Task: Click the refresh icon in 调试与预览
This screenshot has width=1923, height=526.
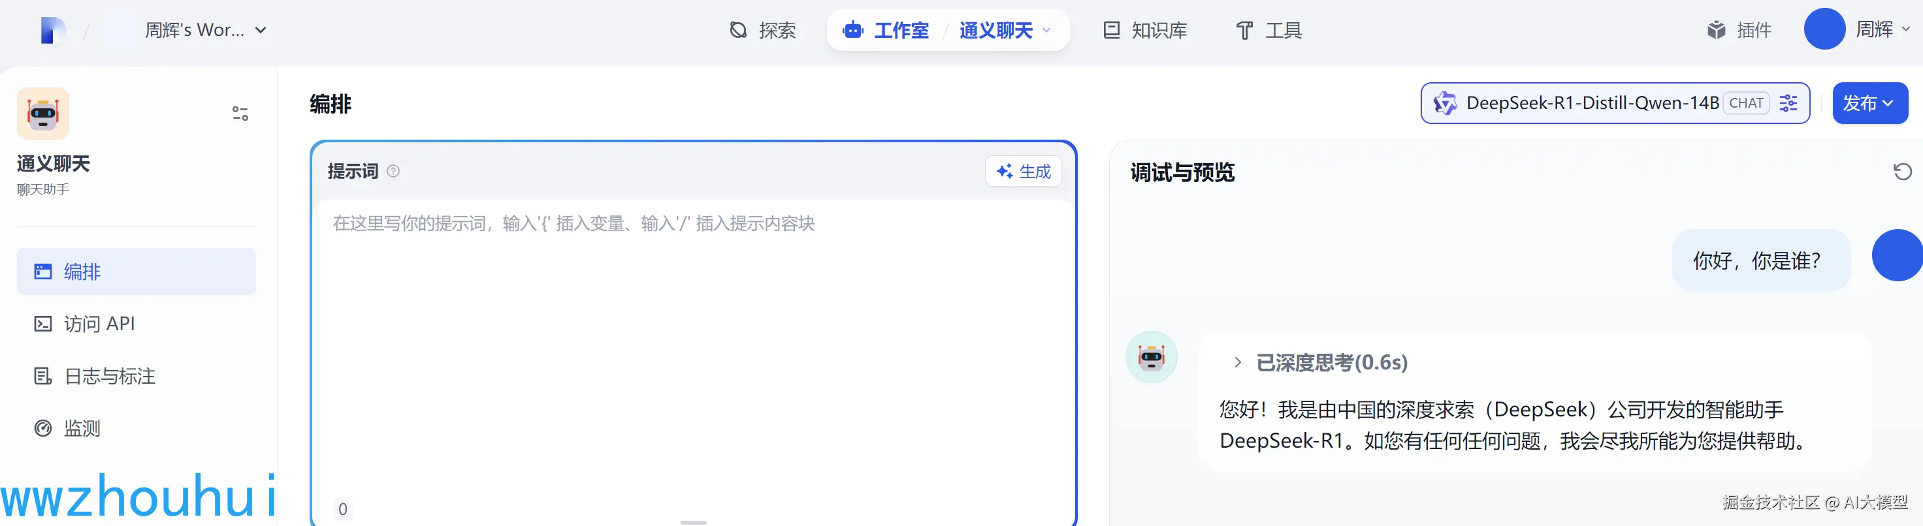Action: [x=1903, y=172]
